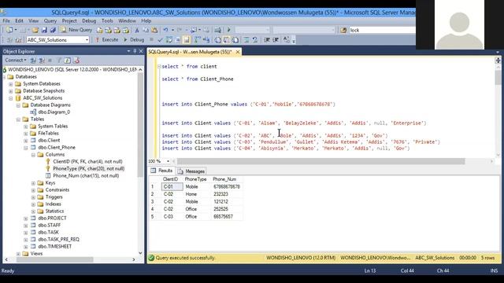Close the SQLQuery4.sql document tab

pos(238,52)
